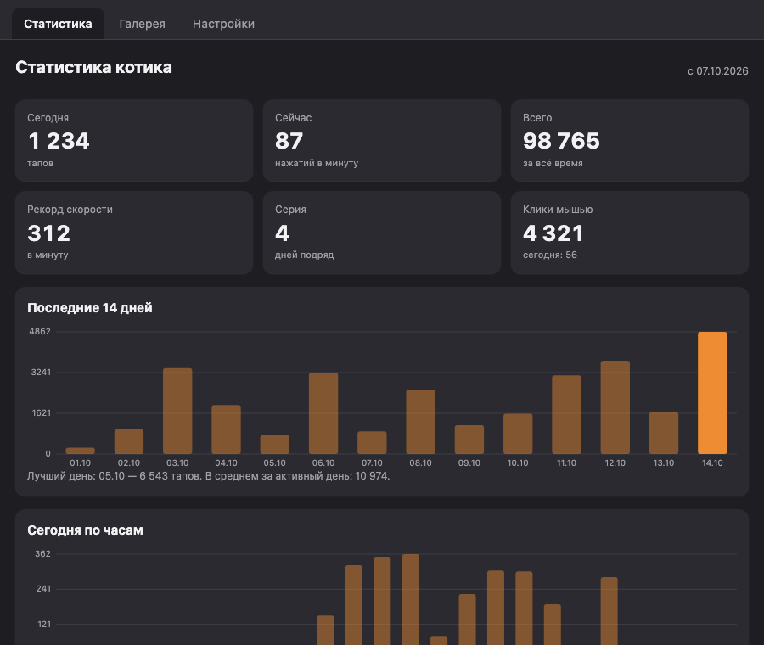Click the y-axis value "241" in hourly chart
Screen dimensions: 764x645
click(x=43, y=589)
